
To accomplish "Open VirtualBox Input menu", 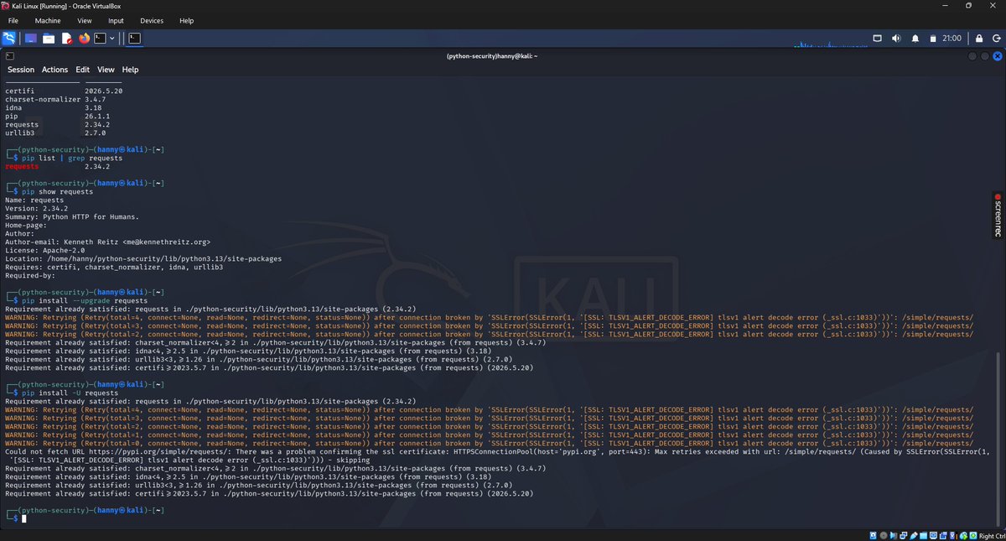I will (x=116, y=20).
